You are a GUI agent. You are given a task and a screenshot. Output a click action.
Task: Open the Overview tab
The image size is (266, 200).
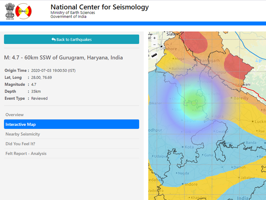(x=15, y=115)
